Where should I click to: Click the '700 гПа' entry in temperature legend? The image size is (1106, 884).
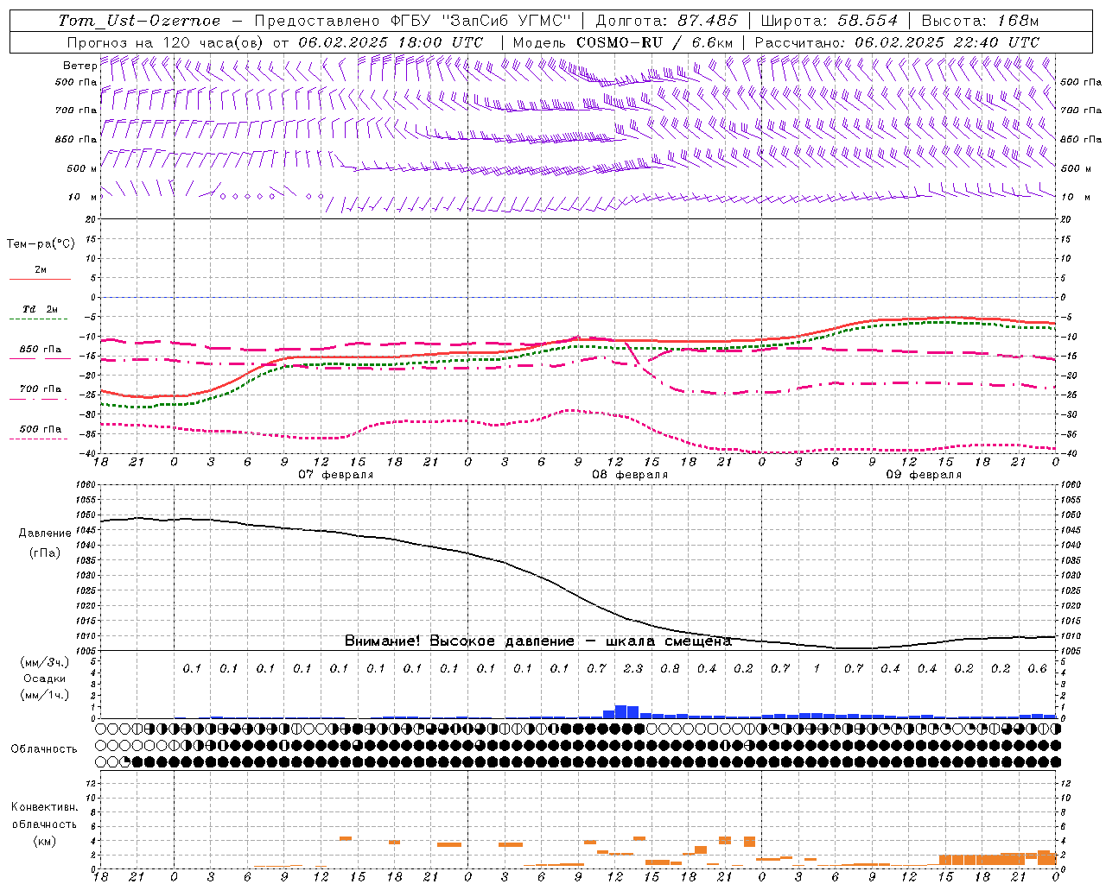click(41, 389)
